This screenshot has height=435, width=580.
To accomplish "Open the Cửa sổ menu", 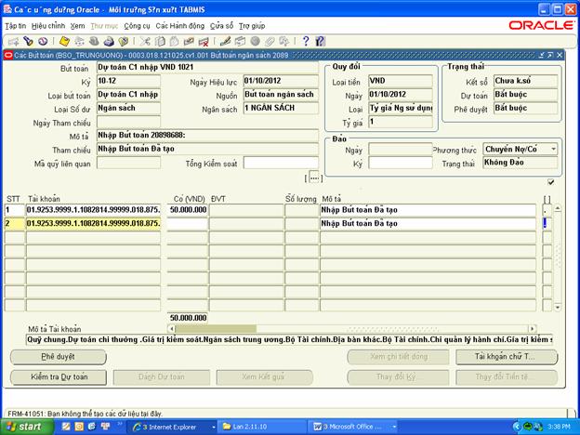I will (221, 26).
